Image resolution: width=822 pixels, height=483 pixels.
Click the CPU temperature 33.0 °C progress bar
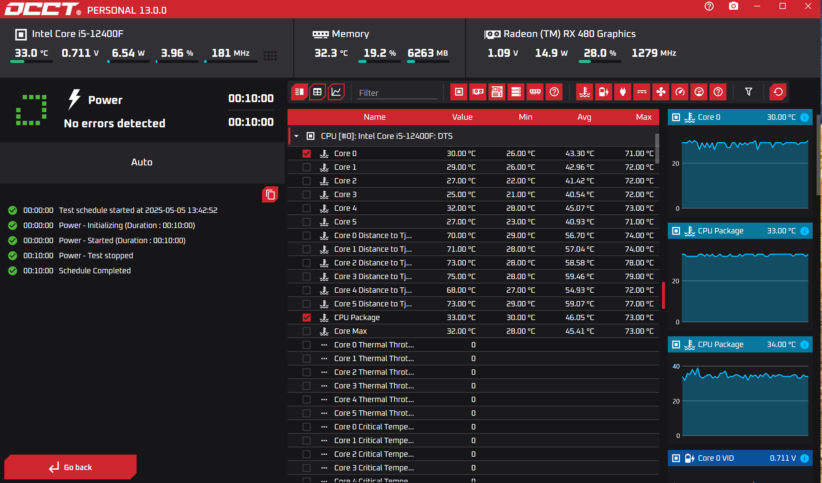tap(31, 61)
